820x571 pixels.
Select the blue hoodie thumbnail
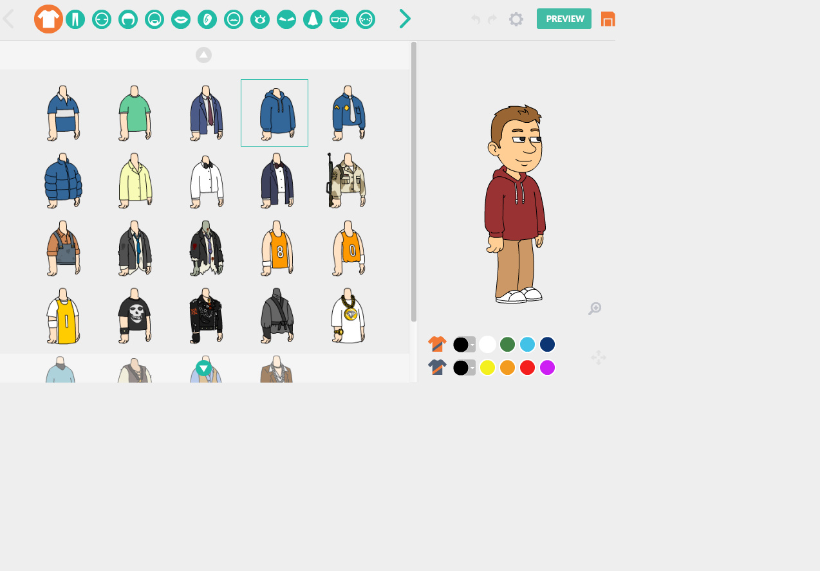(x=274, y=113)
